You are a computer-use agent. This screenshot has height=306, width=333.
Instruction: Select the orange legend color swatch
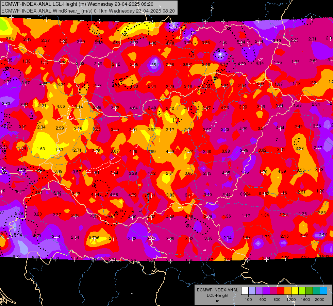coord(288,291)
